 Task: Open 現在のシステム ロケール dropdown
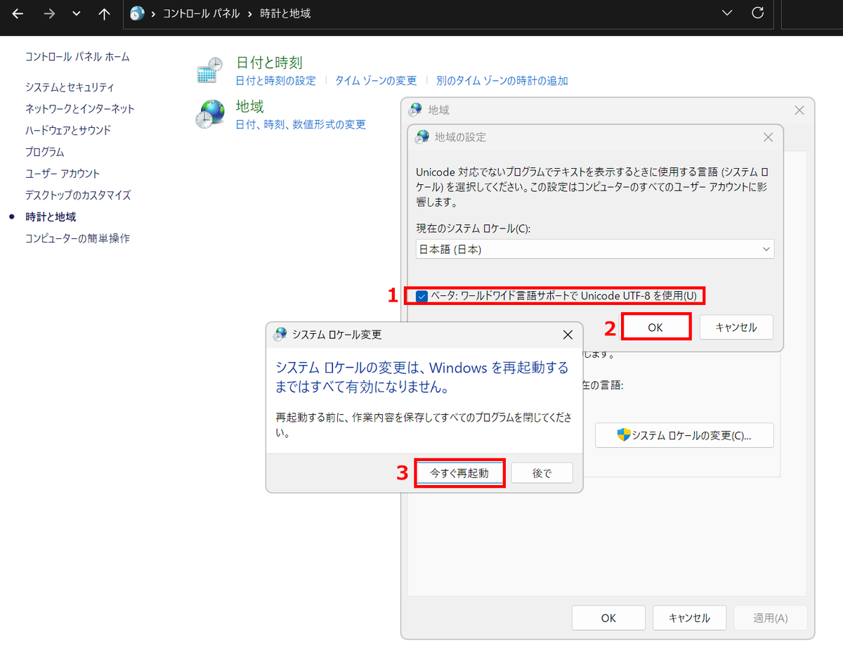click(595, 249)
